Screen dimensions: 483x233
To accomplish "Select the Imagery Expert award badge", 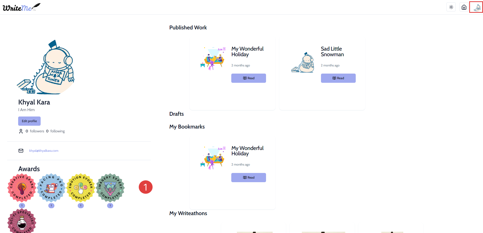I will 110,188.
